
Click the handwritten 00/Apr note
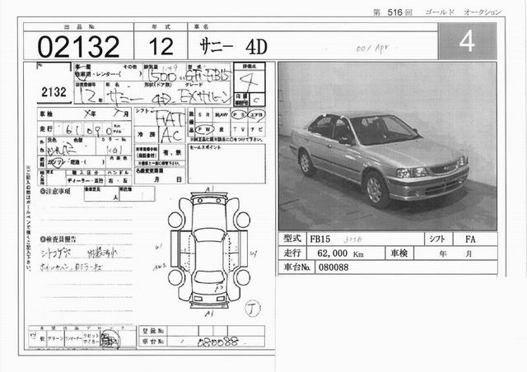[x=372, y=49]
